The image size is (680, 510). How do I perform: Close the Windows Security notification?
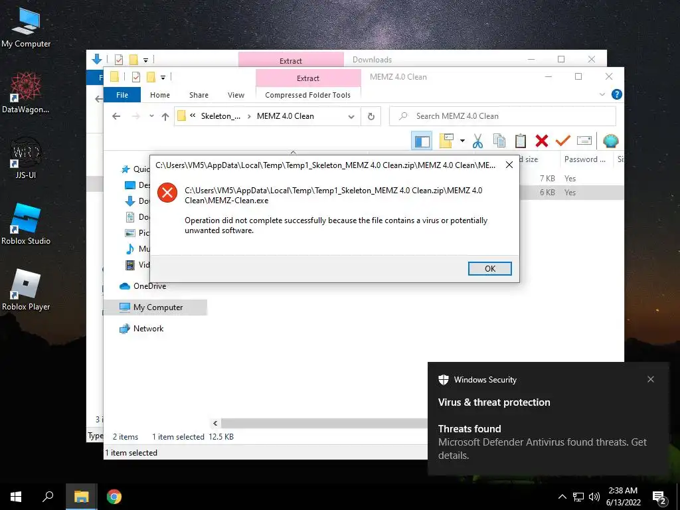[651, 379]
